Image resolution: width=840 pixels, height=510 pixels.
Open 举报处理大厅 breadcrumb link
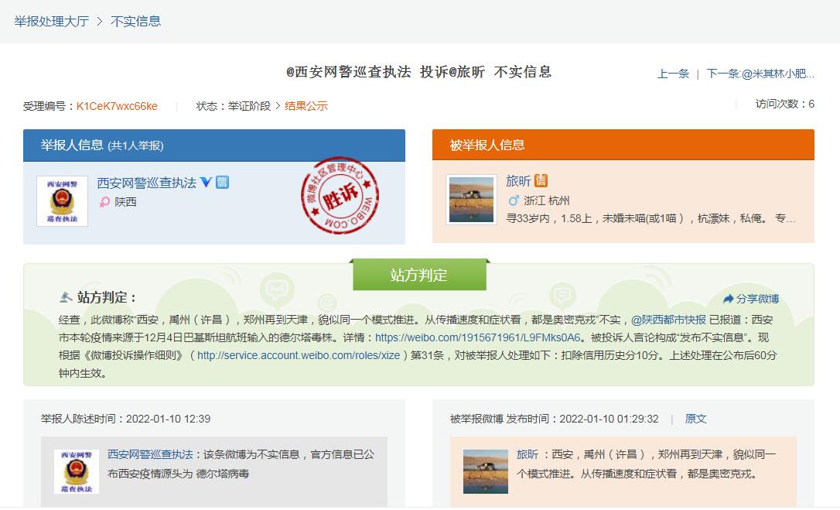(51, 22)
